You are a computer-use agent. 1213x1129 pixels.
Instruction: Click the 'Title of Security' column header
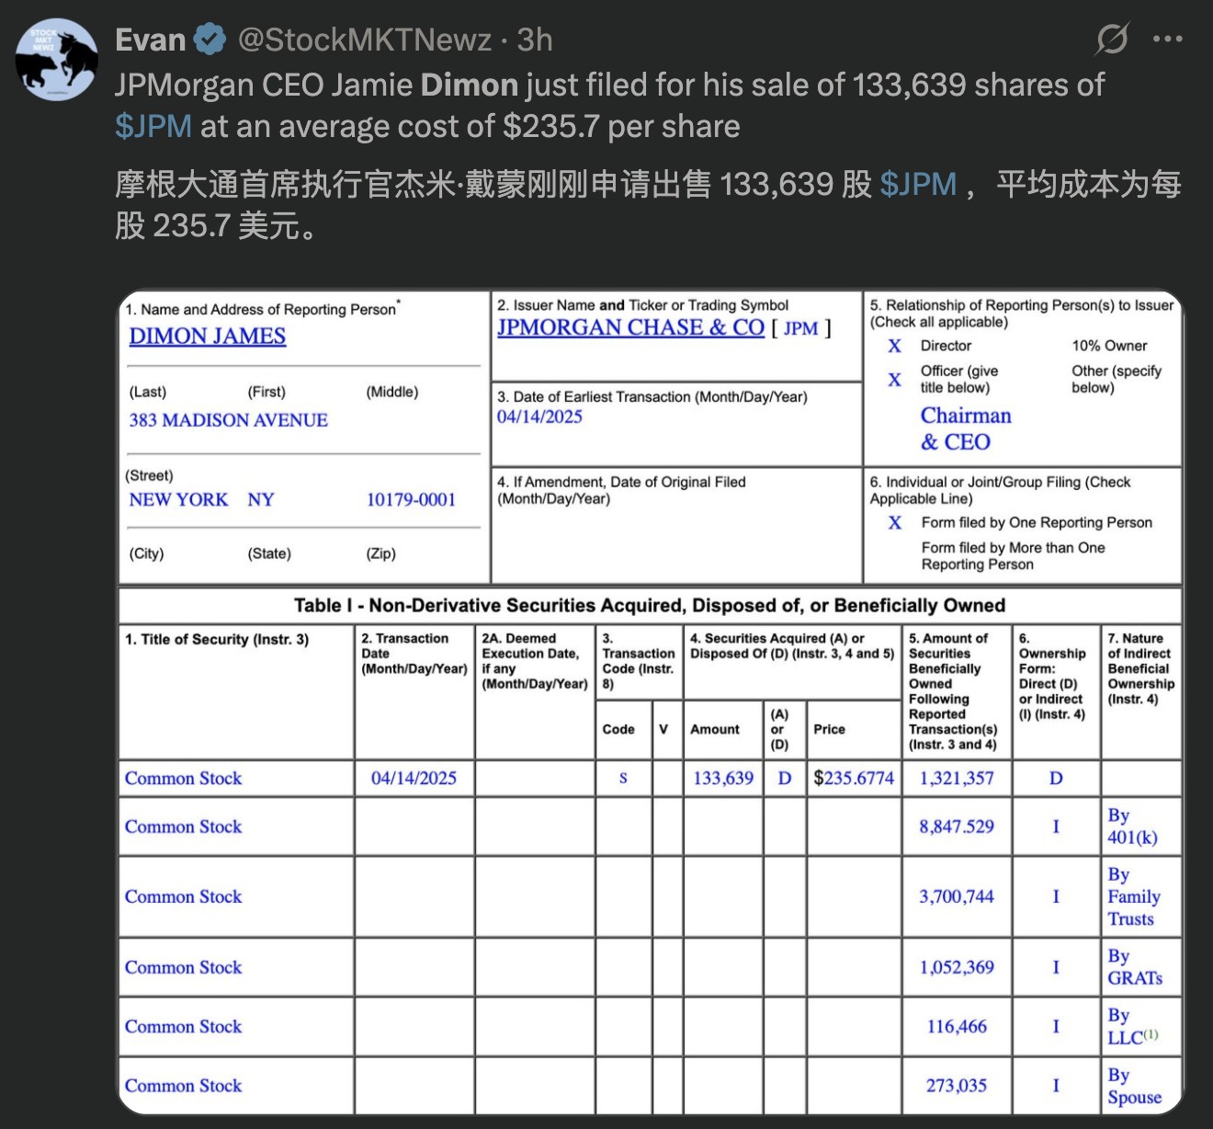click(x=217, y=639)
